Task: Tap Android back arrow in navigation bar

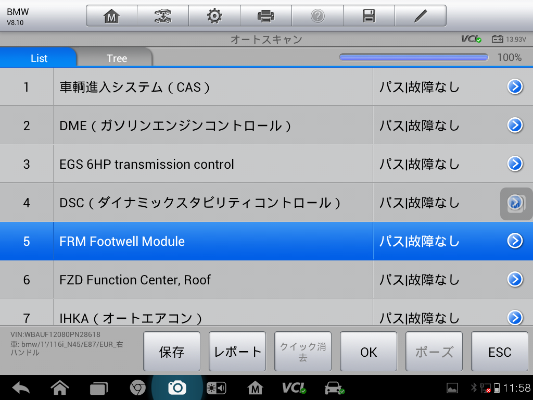Action: (x=21, y=387)
